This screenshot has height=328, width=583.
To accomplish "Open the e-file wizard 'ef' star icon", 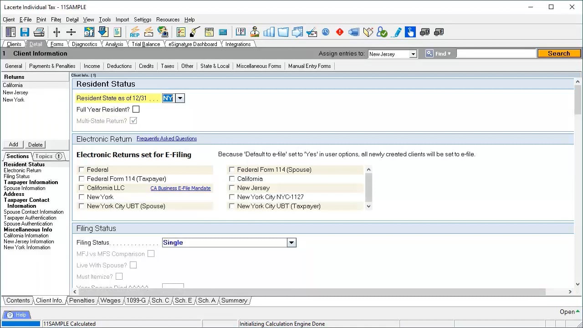I will pos(89,32).
